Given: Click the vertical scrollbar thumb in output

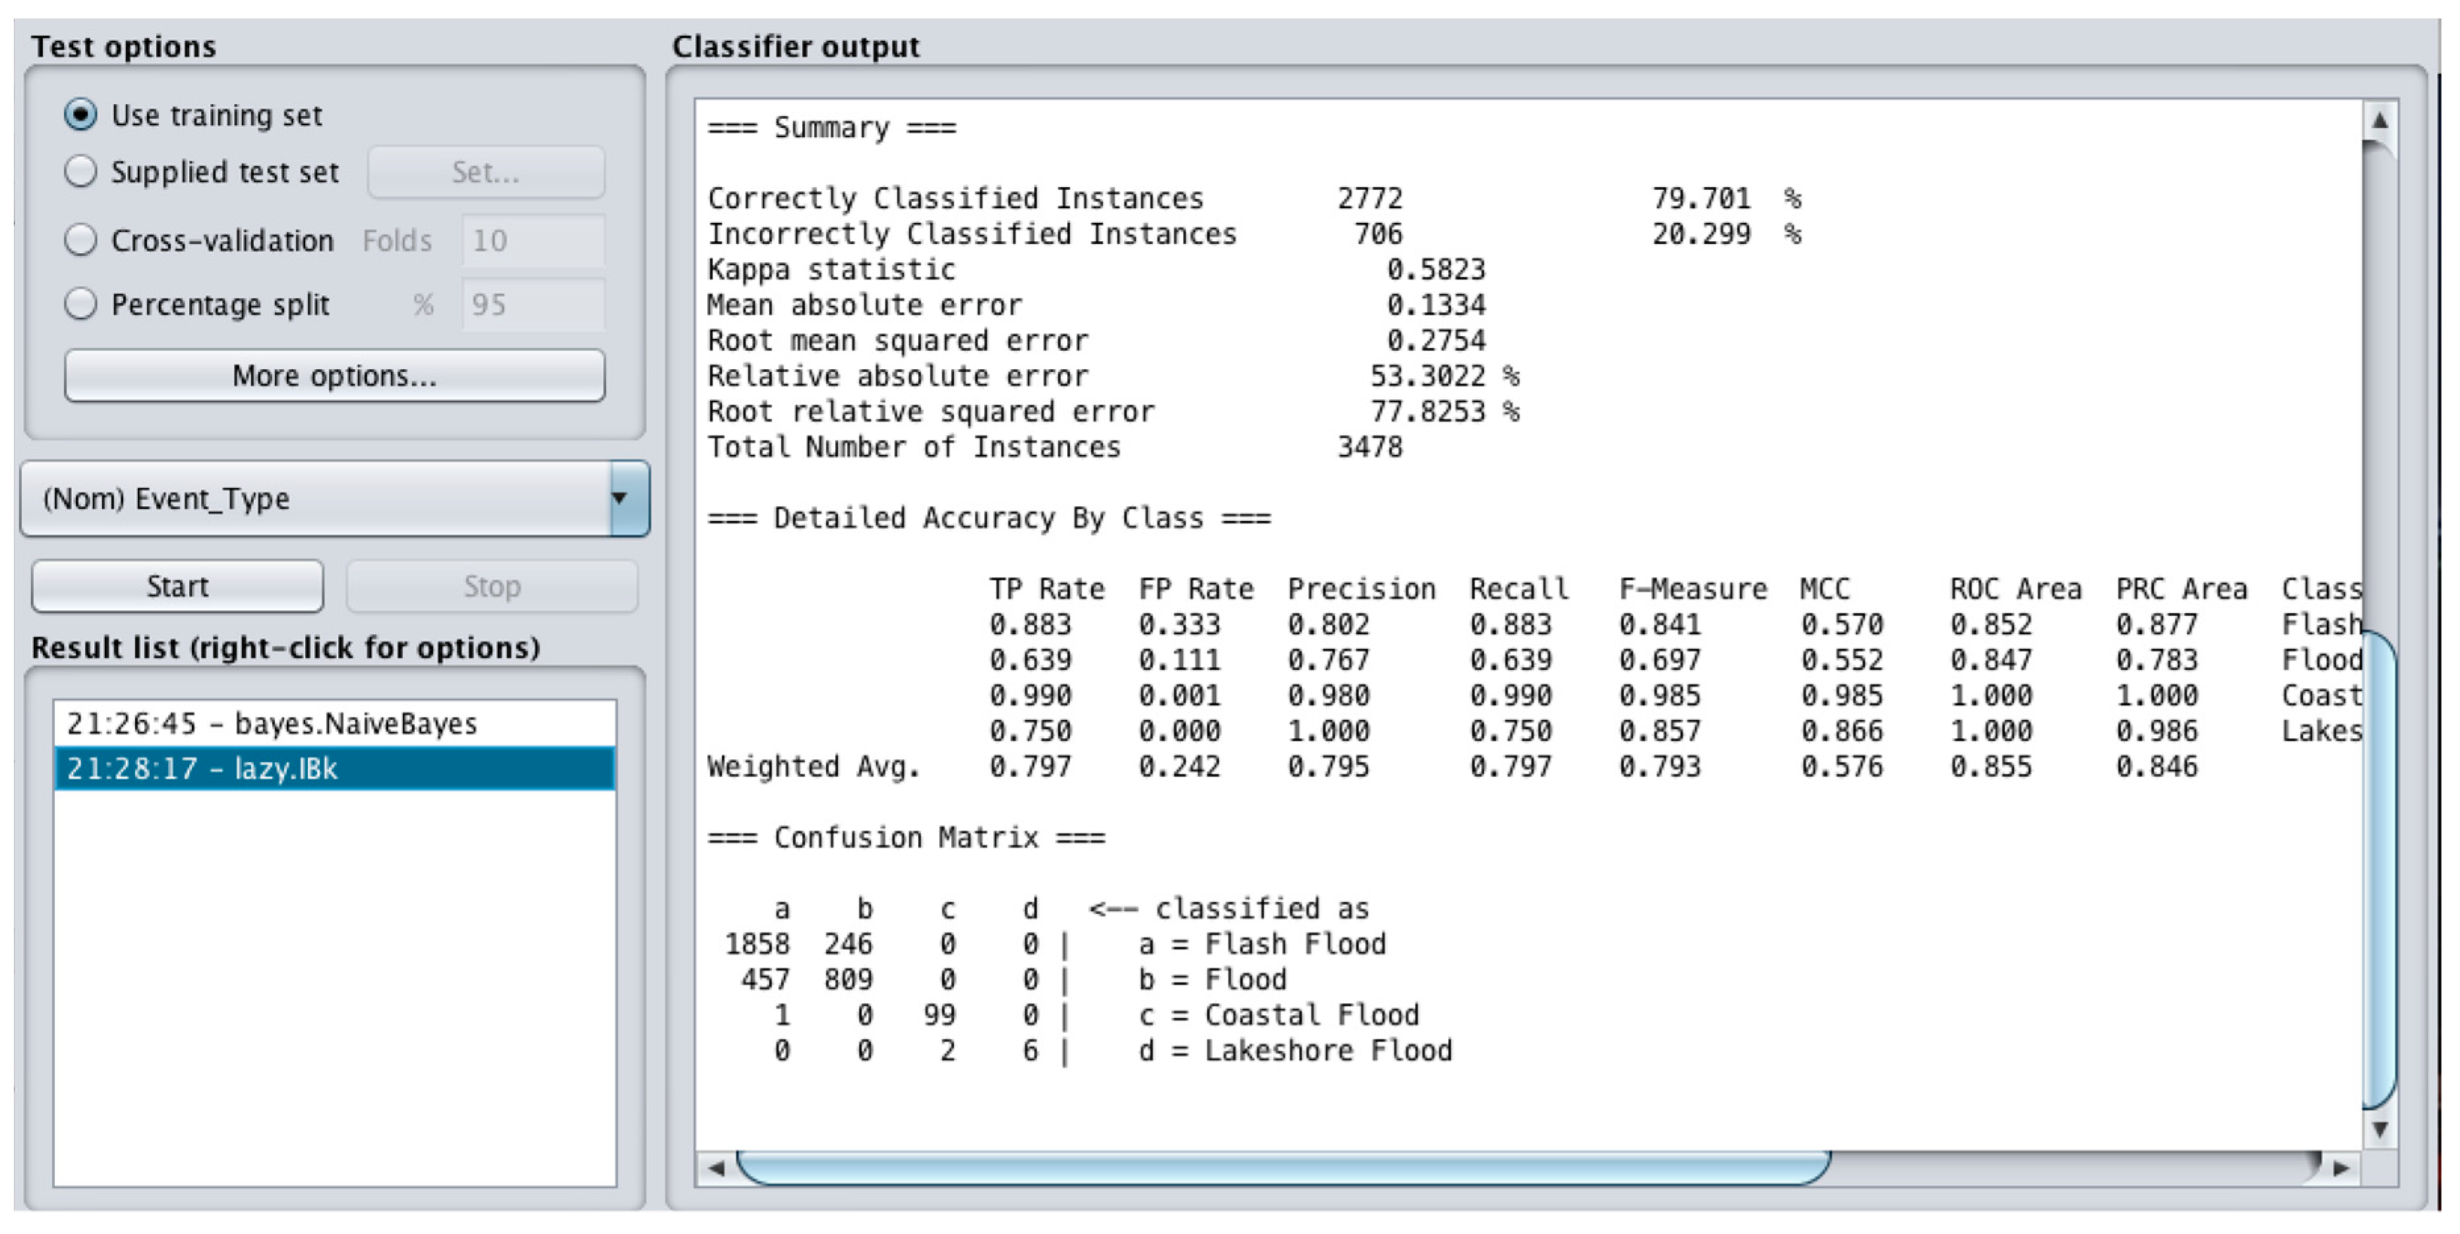Looking at the screenshot, I should (2379, 869).
